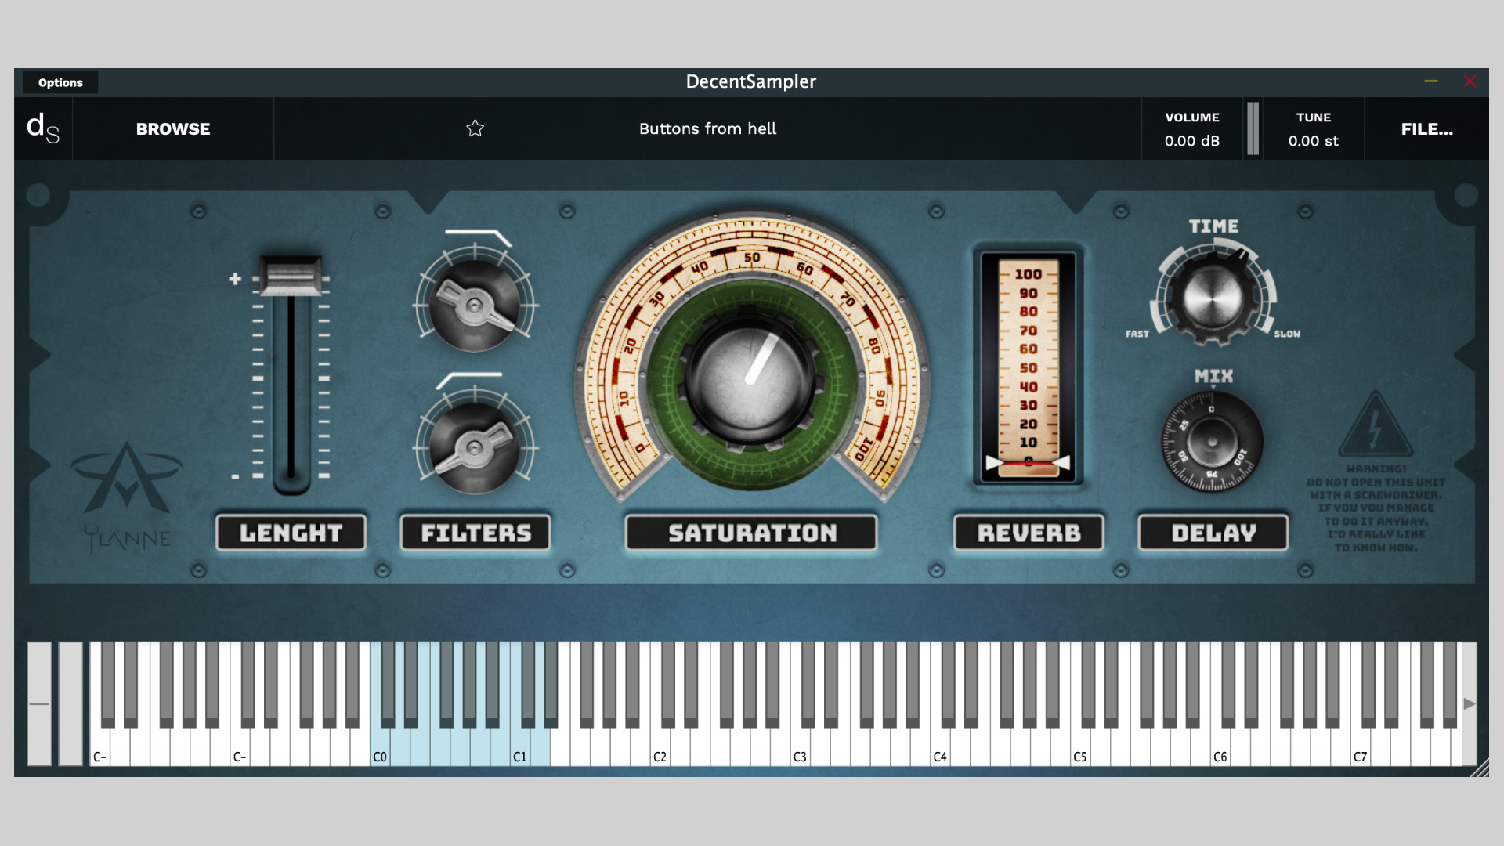Click the REVERB label plate
Viewport: 1504px width, 846px height.
(x=1029, y=533)
